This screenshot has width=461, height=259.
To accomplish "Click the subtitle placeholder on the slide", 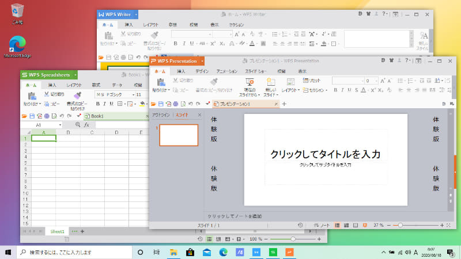I will coord(326,165).
